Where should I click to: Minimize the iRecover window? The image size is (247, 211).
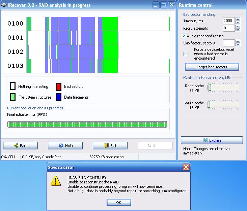(156, 5)
